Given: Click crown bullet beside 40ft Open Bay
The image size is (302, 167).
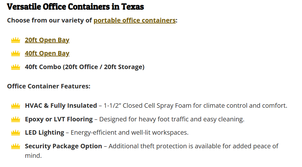Looking at the screenshot, I should 16,54.
